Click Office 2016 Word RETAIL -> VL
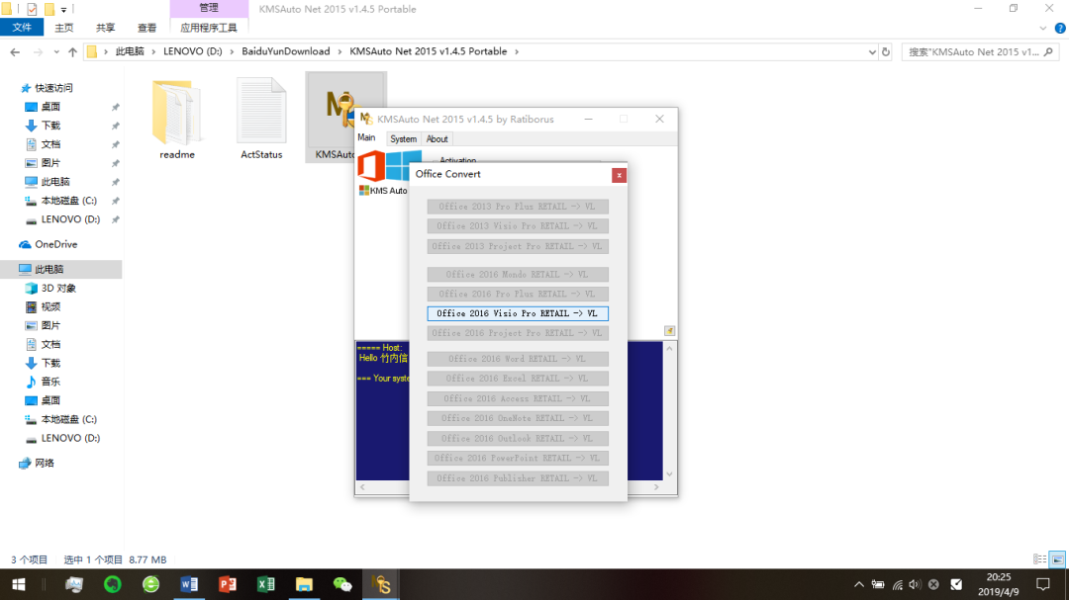The width and height of the screenshot is (1069, 600). (518, 359)
